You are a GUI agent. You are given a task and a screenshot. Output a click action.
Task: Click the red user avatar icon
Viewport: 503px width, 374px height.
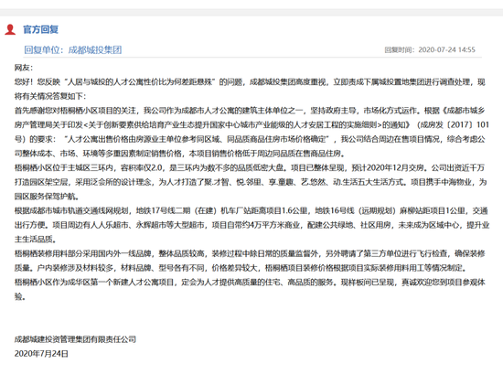pos(10,29)
